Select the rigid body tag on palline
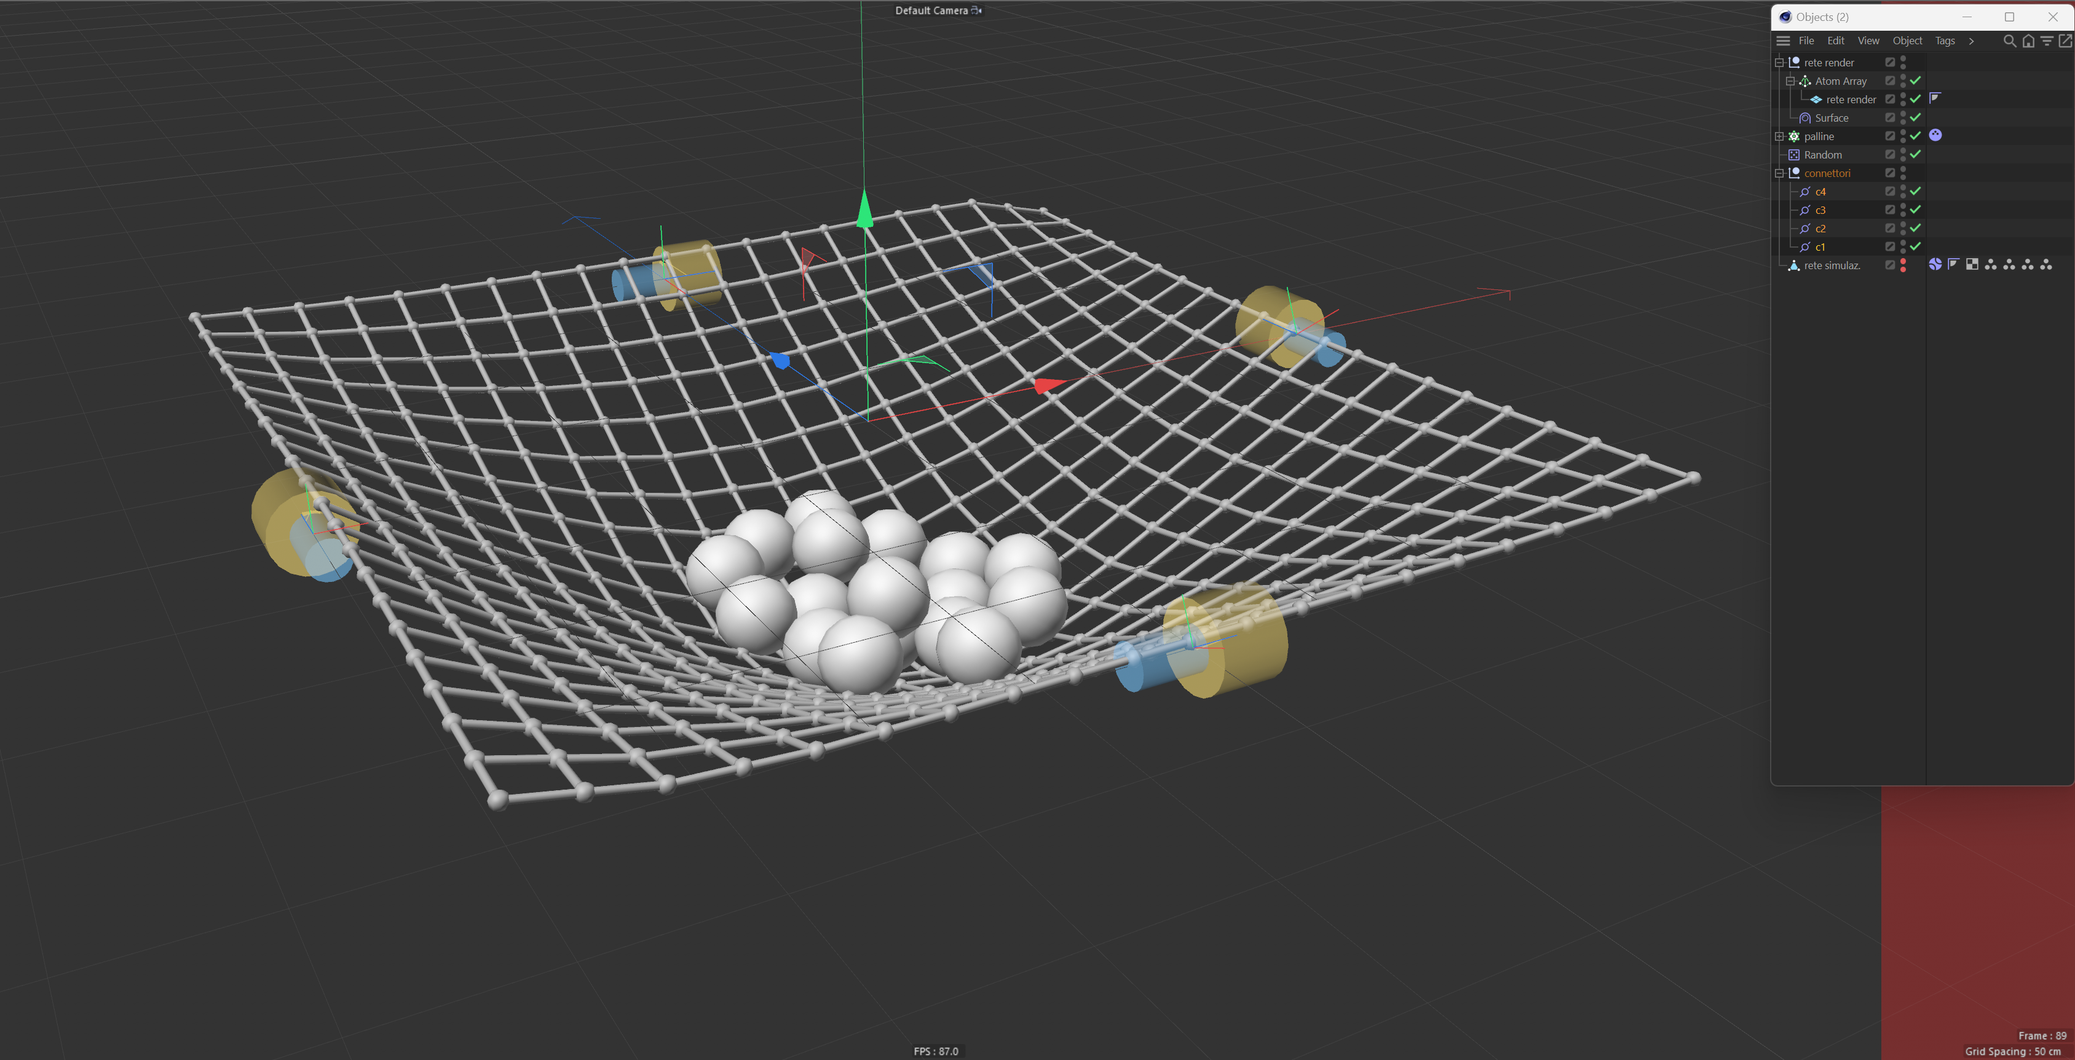This screenshot has height=1060, width=2075. [x=1935, y=135]
